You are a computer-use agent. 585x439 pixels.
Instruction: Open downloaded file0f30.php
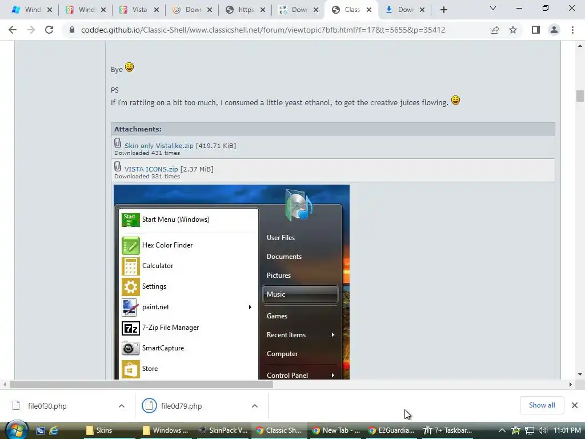click(x=47, y=406)
